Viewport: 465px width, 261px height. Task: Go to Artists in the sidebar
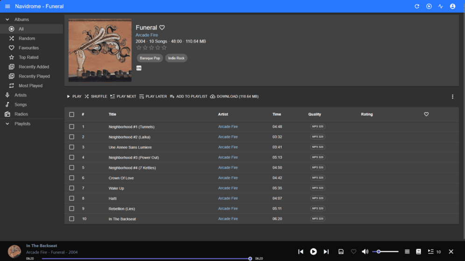coord(21,95)
